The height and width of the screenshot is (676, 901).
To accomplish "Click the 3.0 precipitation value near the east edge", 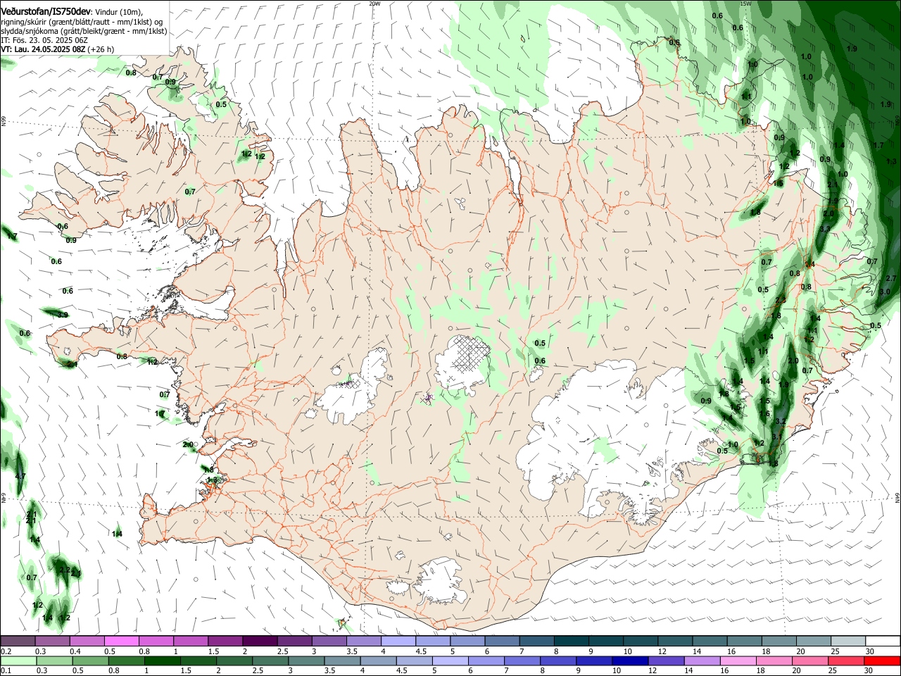I will point(885,292).
